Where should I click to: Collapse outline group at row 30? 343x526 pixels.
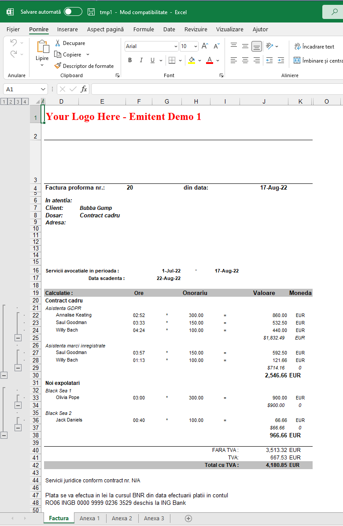pyautogui.click(x=4, y=375)
